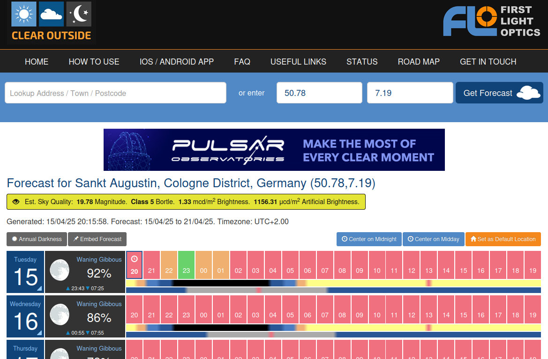Navigate to Useful Links
Screen dimensions: 548x359
coord(298,62)
